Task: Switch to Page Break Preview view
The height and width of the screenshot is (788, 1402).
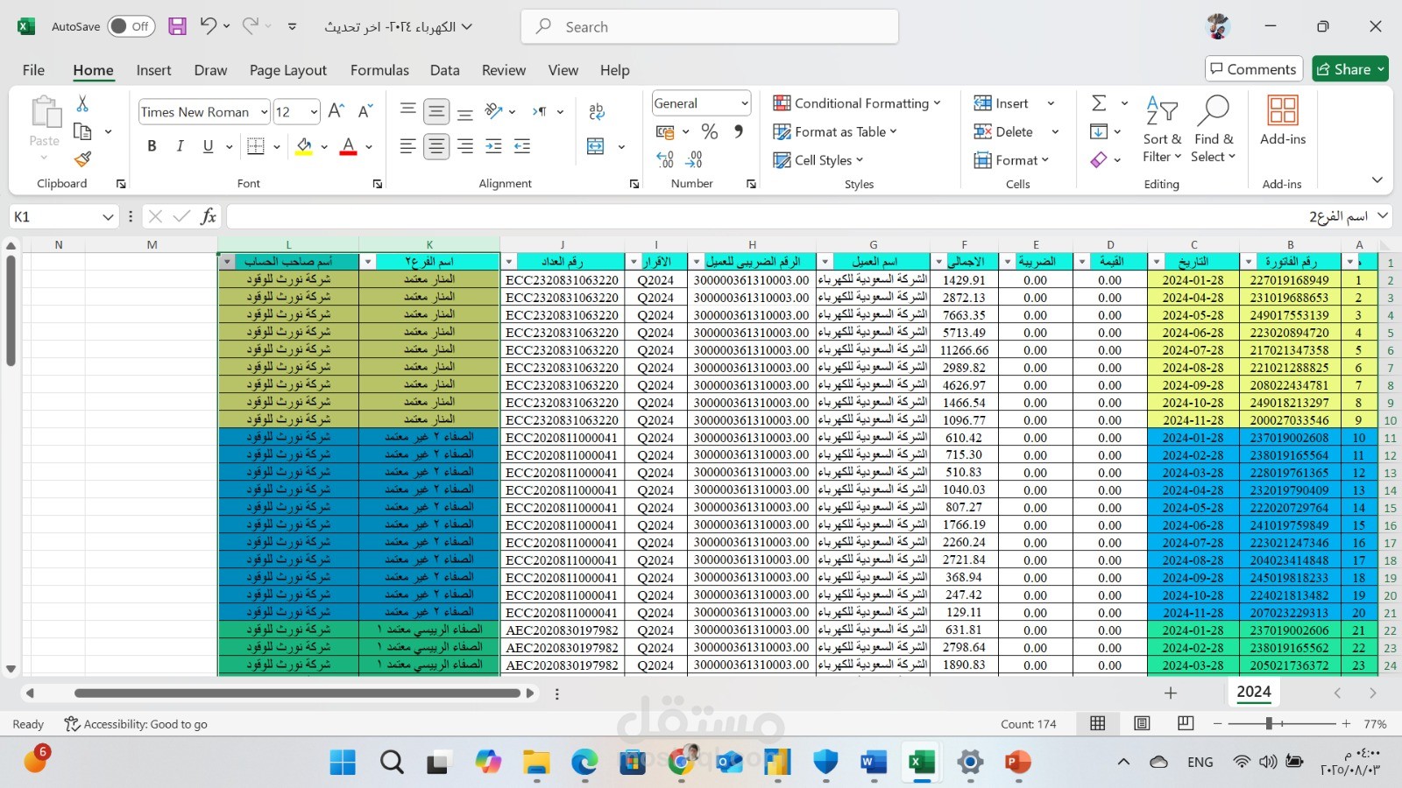Action: tap(1186, 723)
